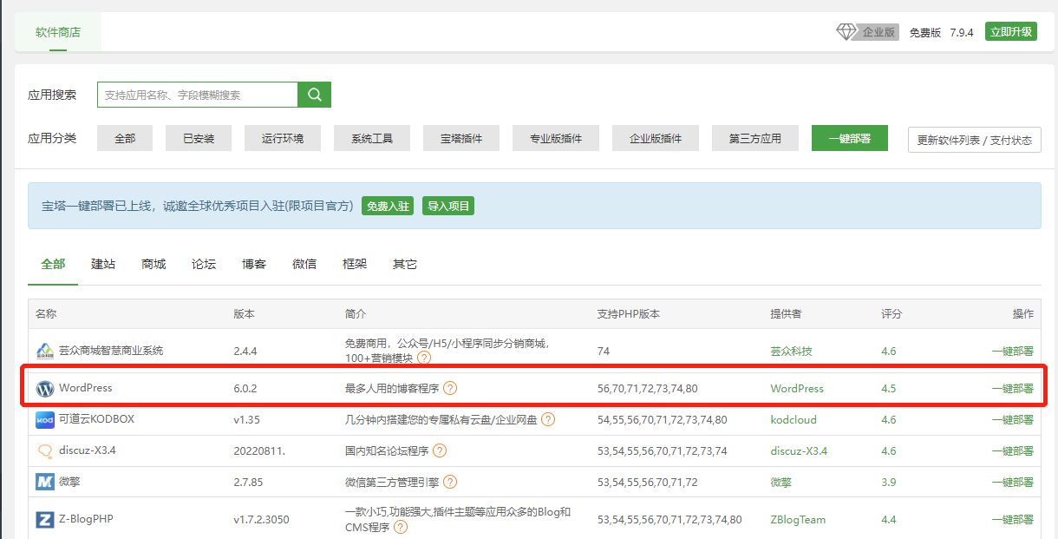Viewport: 1058px width, 539px height.
Task: Focus the 应用搜索 search input field
Action: (198, 95)
